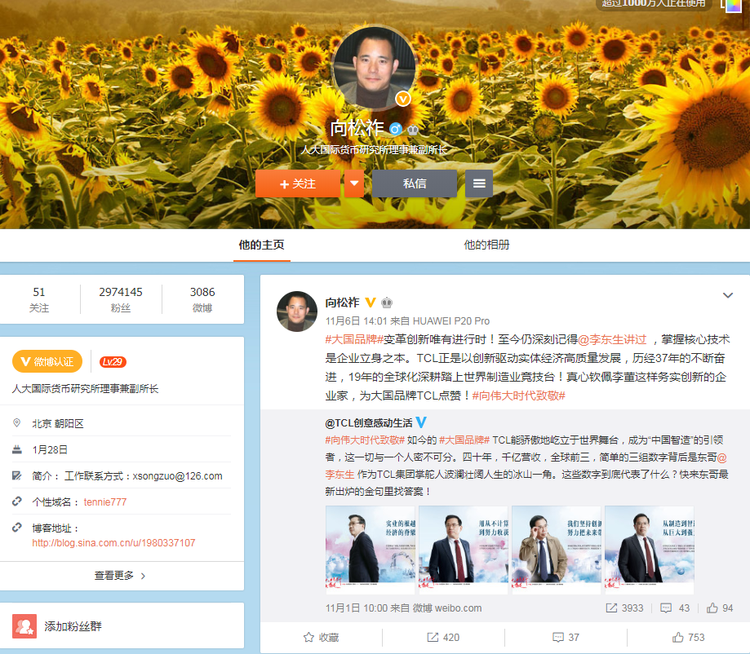Click the repost icon showing 3933
Image resolution: width=750 pixels, height=654 pixels.
pyautogui.click(x=611, y=608)
